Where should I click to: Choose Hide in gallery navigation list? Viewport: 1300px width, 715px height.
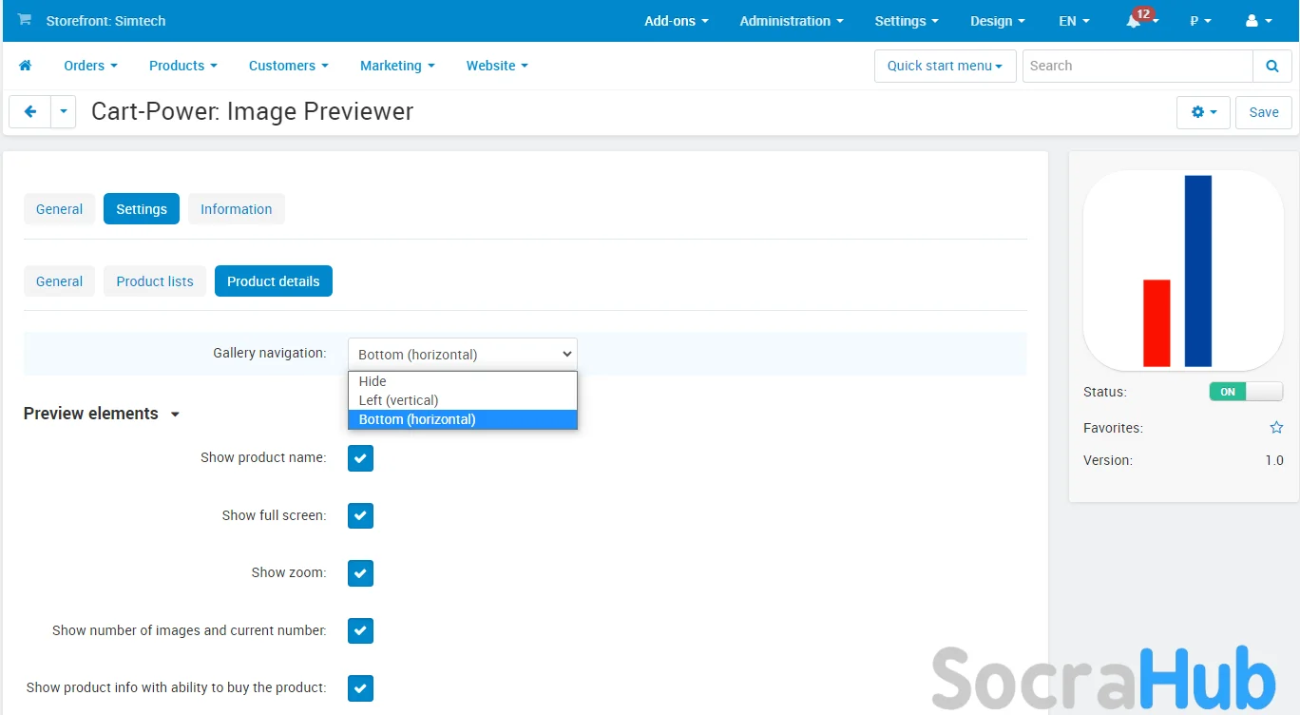(x=373, y=381)
